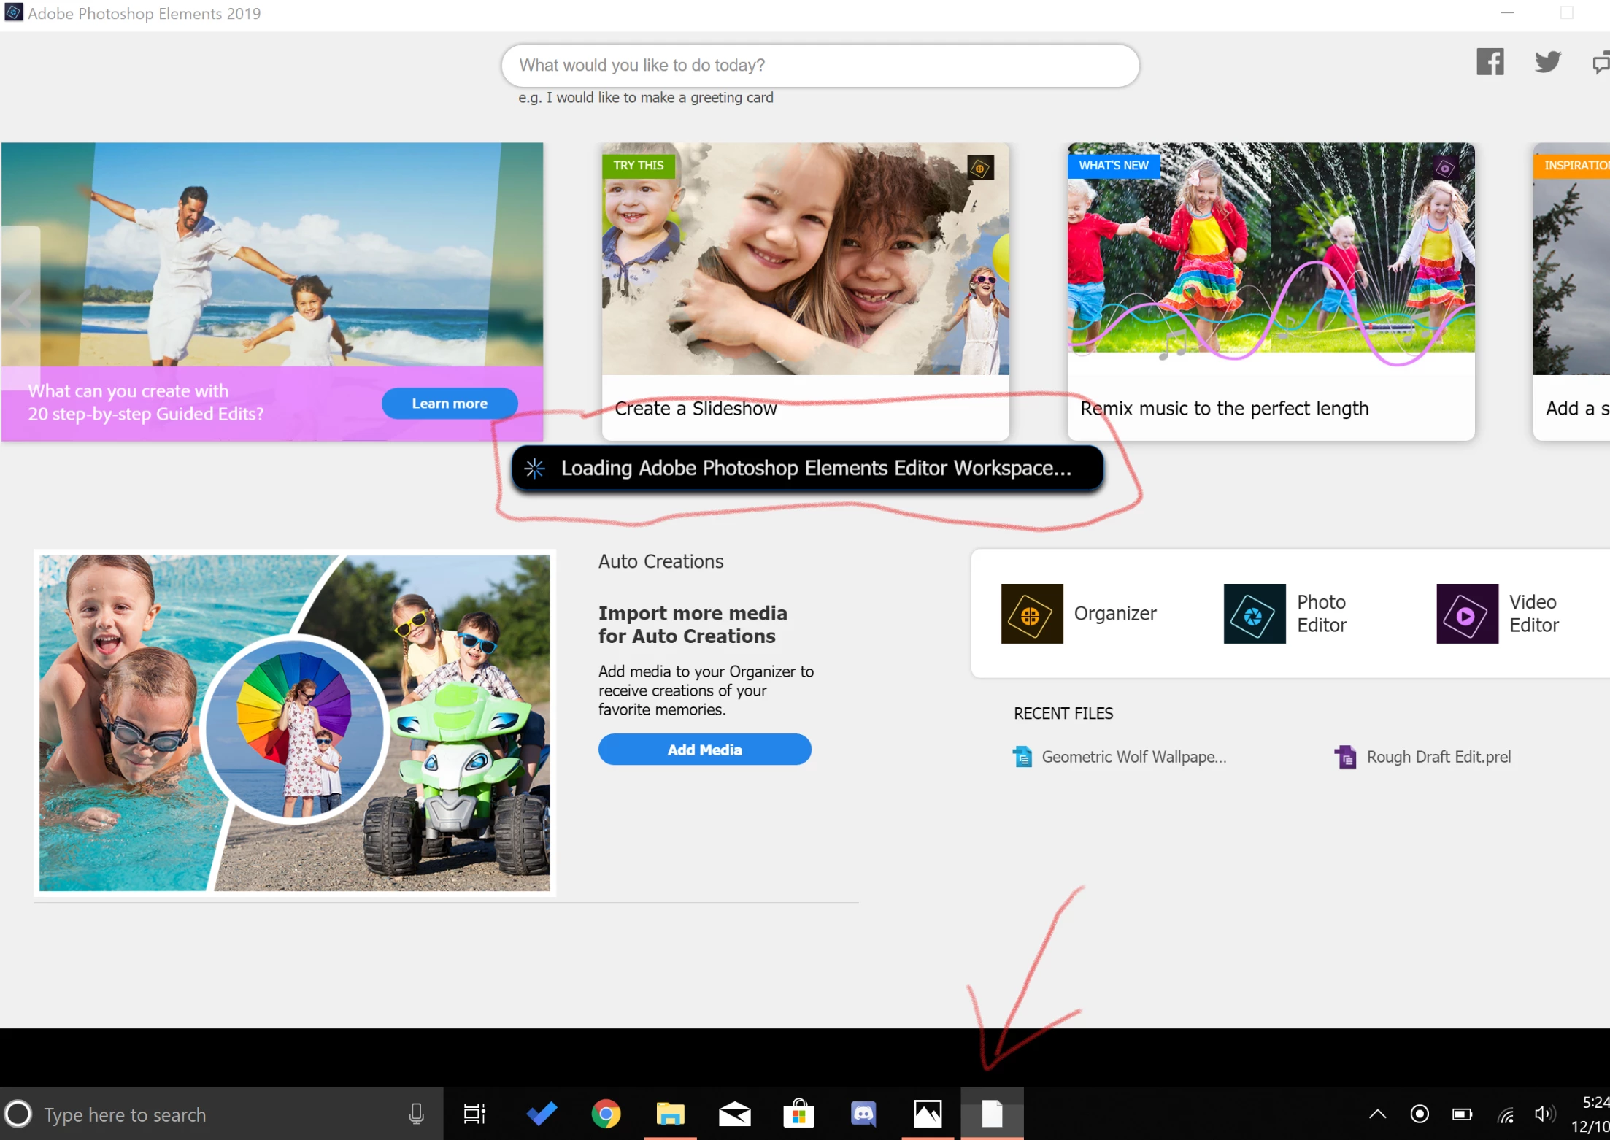Open Google Chrome from the taskbar
The height and width of the screenshot is (1140, 1610).
tap(606, 1114)
